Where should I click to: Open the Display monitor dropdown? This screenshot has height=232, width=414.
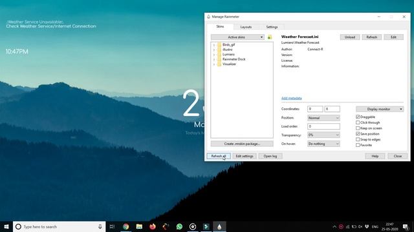click(380, 109)
